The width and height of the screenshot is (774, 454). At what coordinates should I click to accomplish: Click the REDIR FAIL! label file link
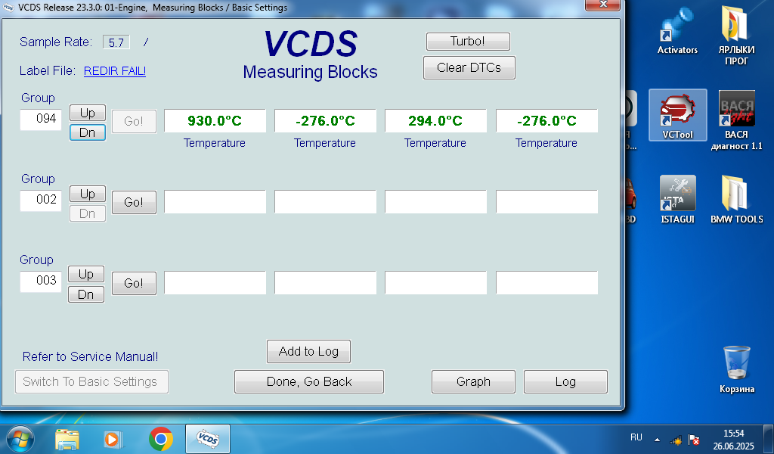pos(115,71)
